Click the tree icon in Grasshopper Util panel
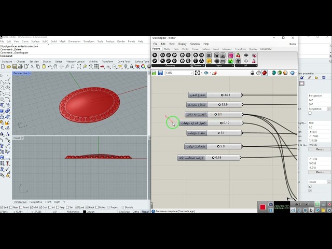332x249 pixels. click(238, 61)
